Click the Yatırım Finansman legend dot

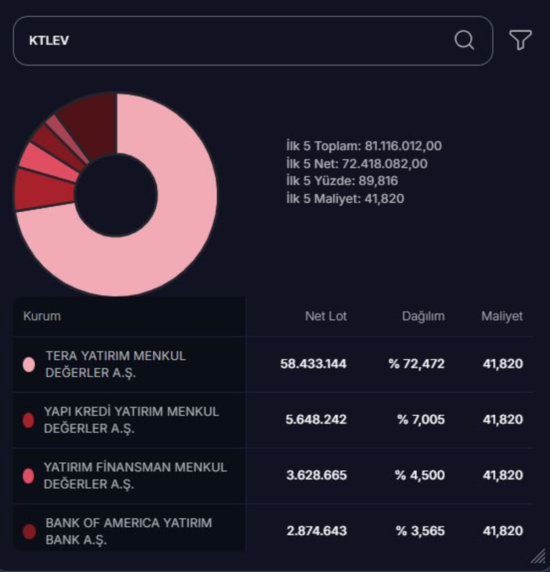click(x=28, y=476)
